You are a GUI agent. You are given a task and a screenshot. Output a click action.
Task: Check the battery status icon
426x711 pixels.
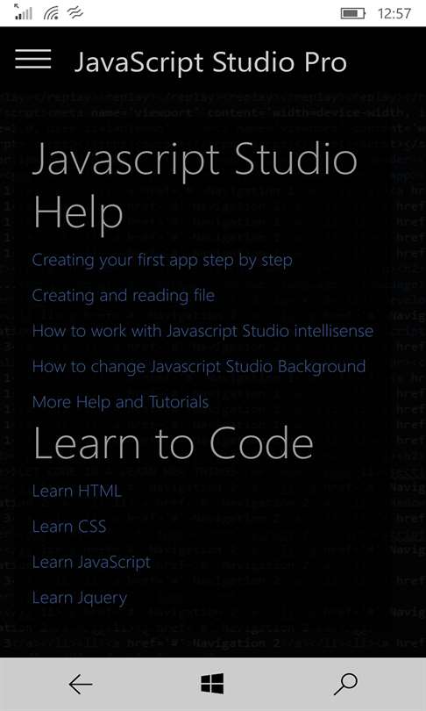pos(352,13)
